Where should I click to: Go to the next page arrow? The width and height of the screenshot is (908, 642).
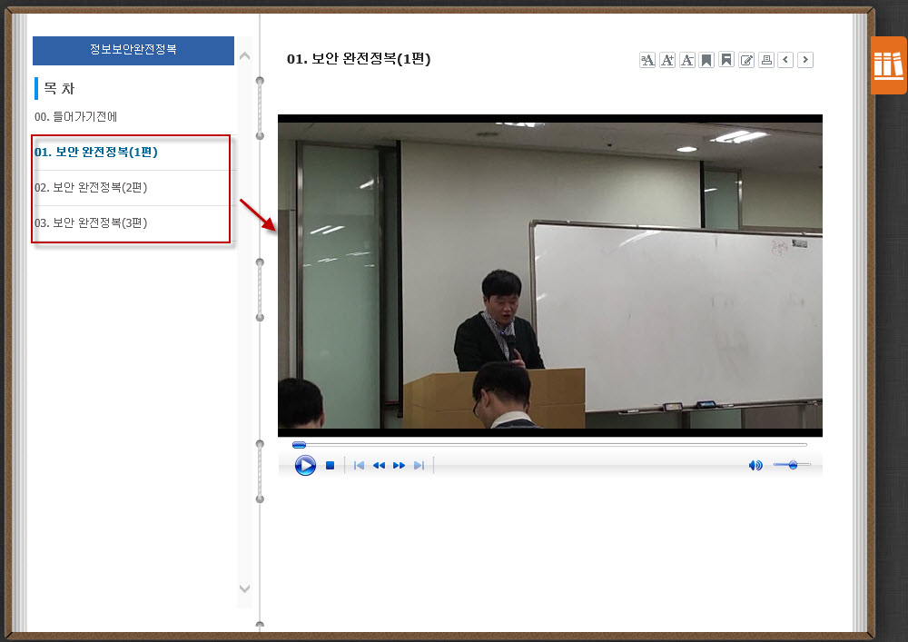[804, 60]
